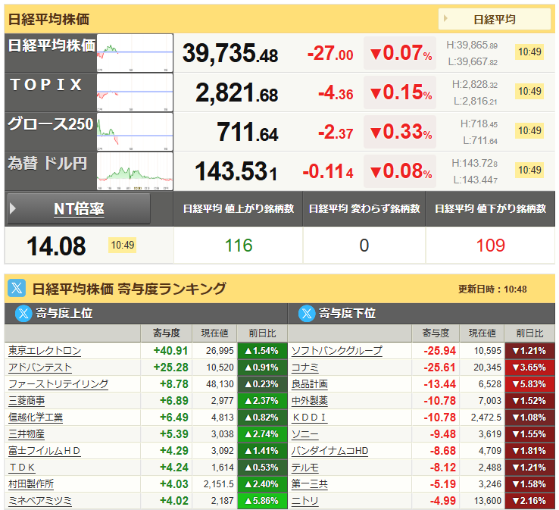Click the -25.94 contribution value

(x=439, y=351)
